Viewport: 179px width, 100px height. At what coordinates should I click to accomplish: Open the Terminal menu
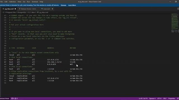click(x=35, y=2)
